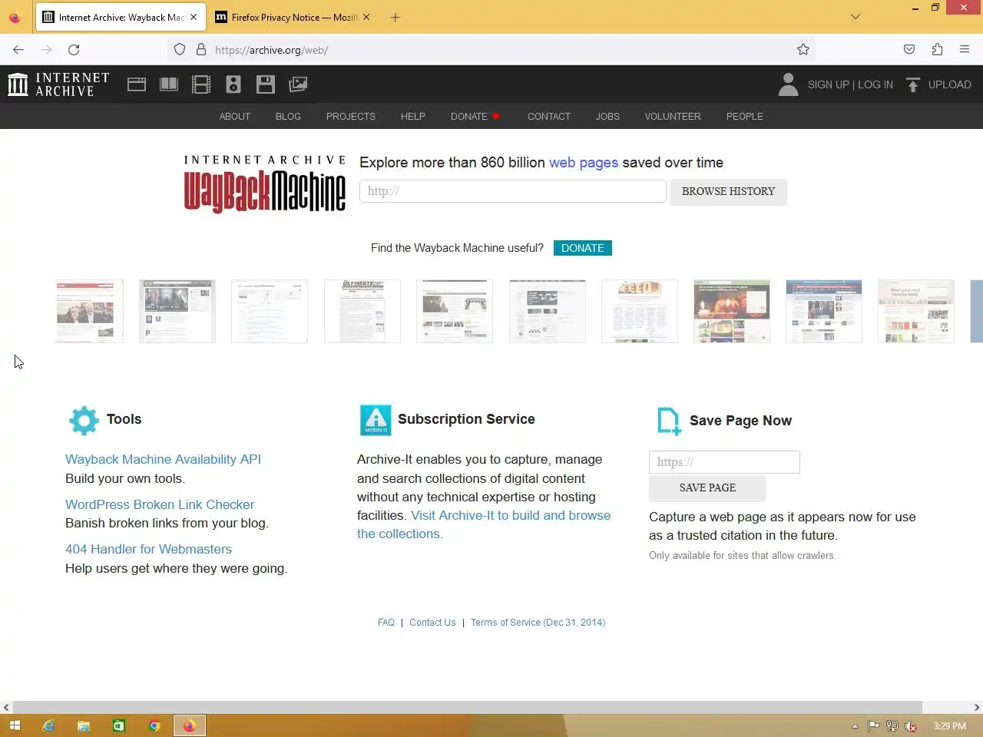
Task: Click the SAVE PAGE button
Action: tap(707, 488)
